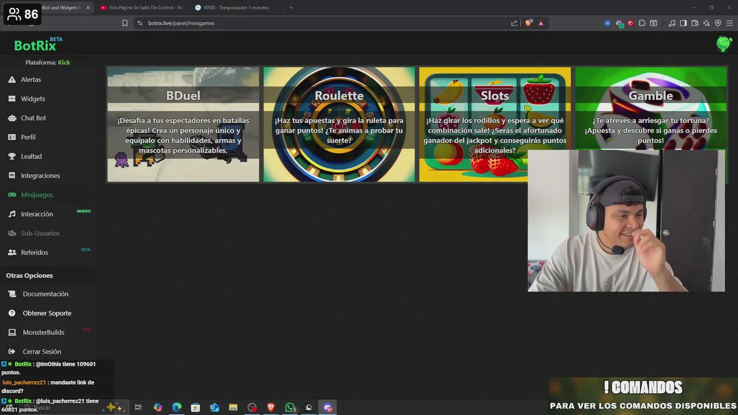Click the Chat Bot robot icon
Image resolution: width=738 pixels, height=415 pixels.
tap(12, 118)
